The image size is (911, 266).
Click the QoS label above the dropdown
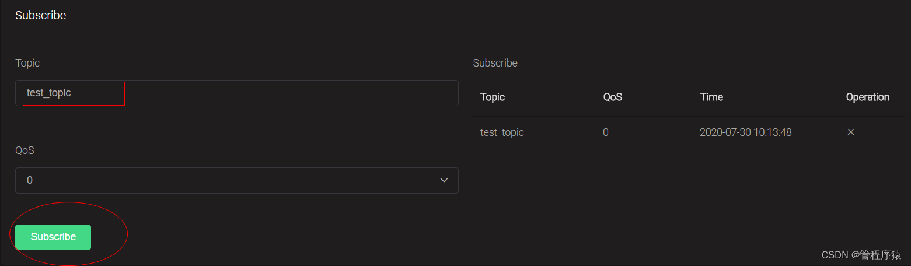pyautogui.click(x=25, y=150)
